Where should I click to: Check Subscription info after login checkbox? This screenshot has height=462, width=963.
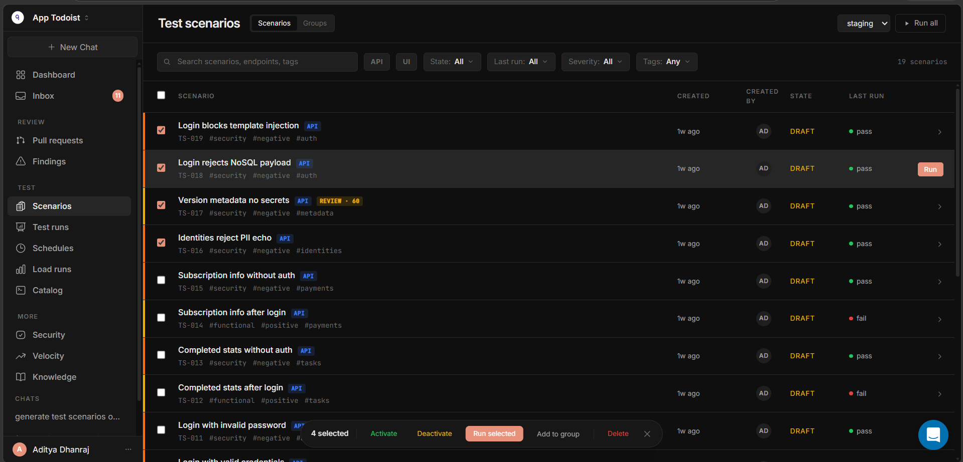(x=161, y=318)
